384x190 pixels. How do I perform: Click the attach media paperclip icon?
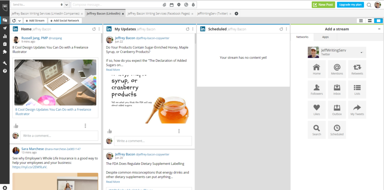pos(164,4)
